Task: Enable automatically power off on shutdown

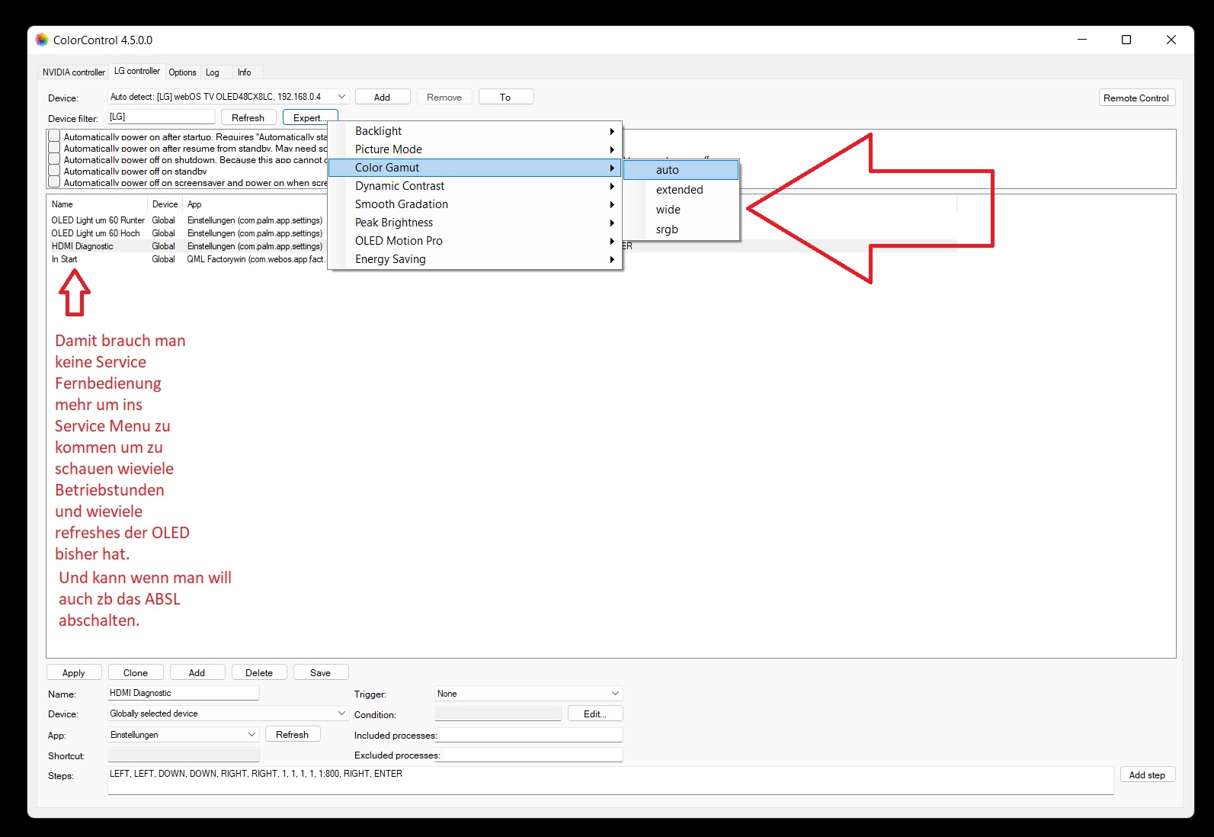Action: (x=54, y=159)
